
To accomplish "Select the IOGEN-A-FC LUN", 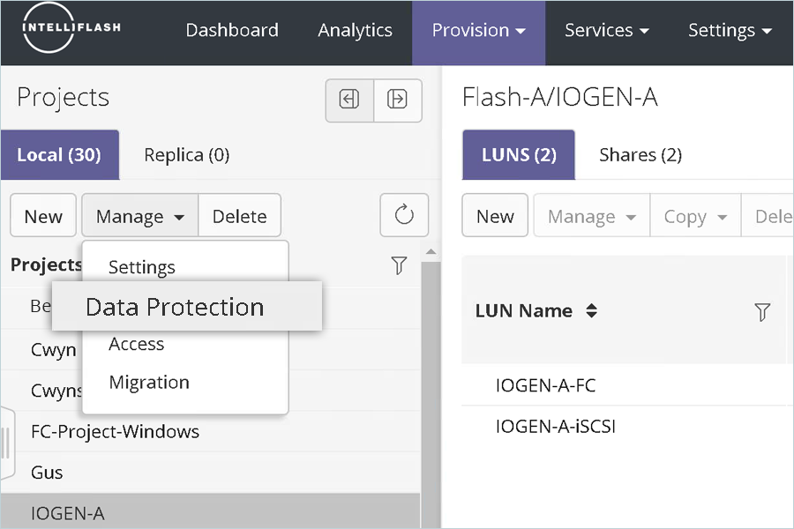I will (x=624, y=385).
